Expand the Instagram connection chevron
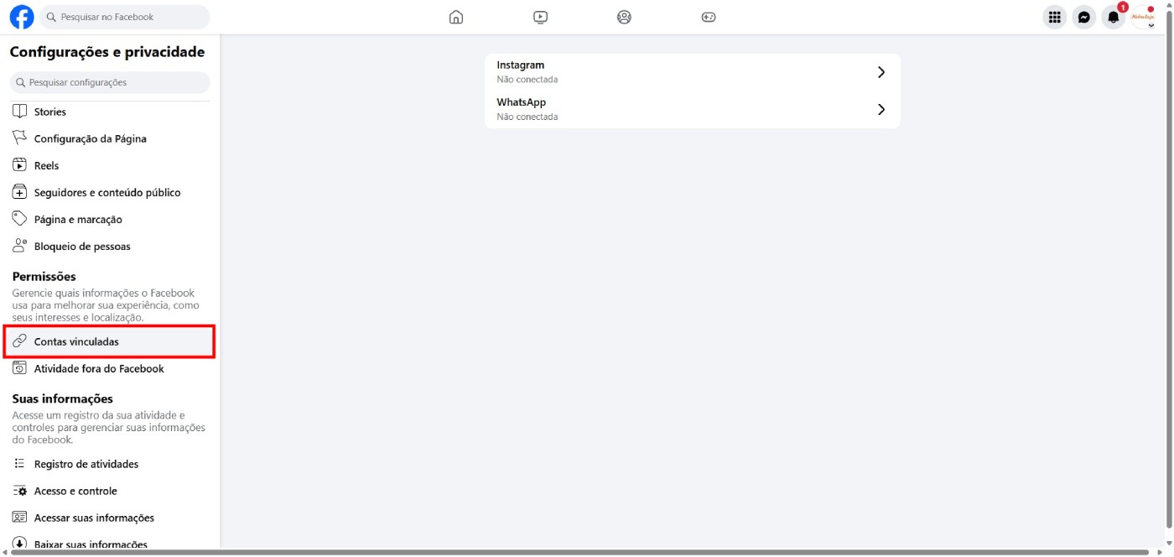Viewport: 1174px width, 557px height. point(881,72)
